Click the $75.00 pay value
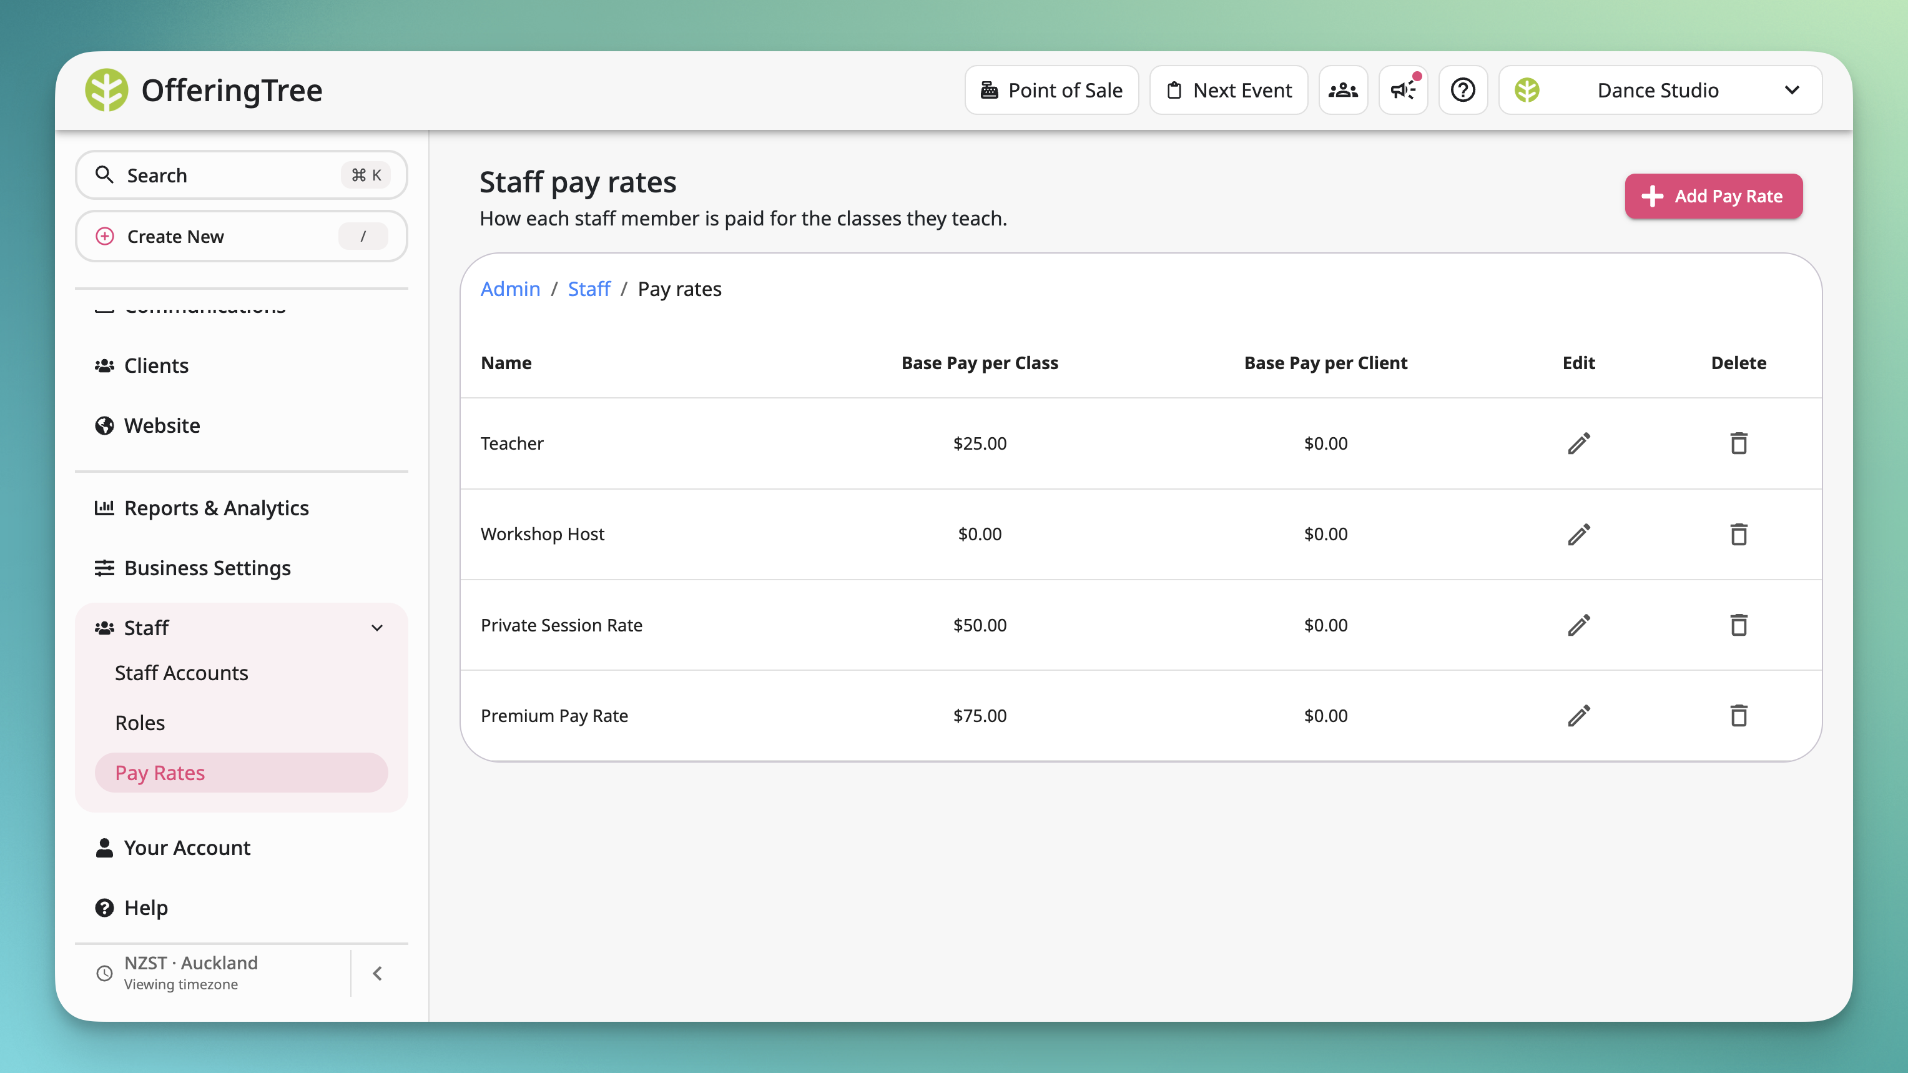Viewport: 1908px width, 1073px height. click(x=979, y=716)
